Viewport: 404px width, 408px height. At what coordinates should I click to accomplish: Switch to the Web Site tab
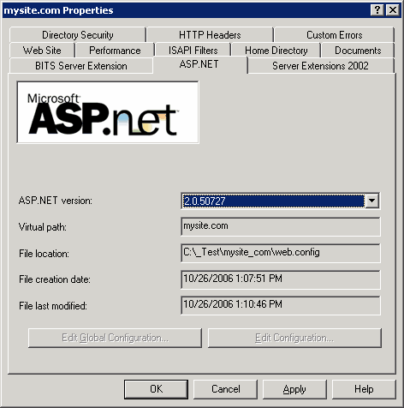(42, 51)
